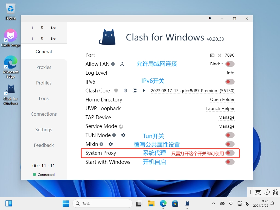
Task: Switch to the Proxies tab
Action: click(43, 67)
